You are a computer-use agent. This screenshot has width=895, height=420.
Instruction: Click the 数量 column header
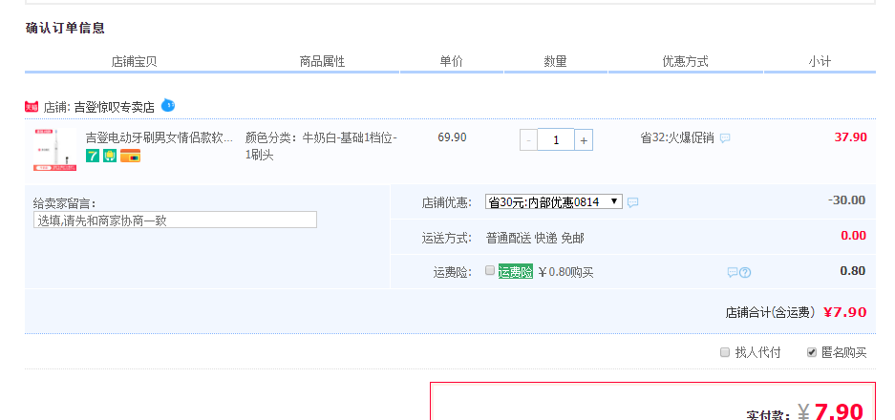point(555,62)
